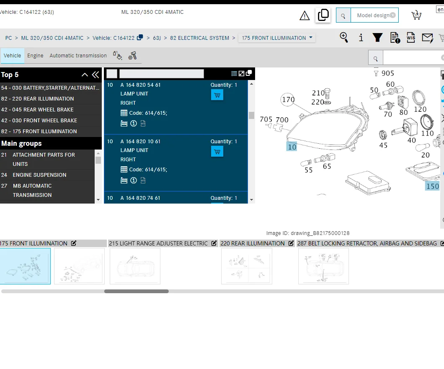Click the wide text field above parts list
Image resolution: width=444 pixels, height=369 pixels.
coord(162,74)
